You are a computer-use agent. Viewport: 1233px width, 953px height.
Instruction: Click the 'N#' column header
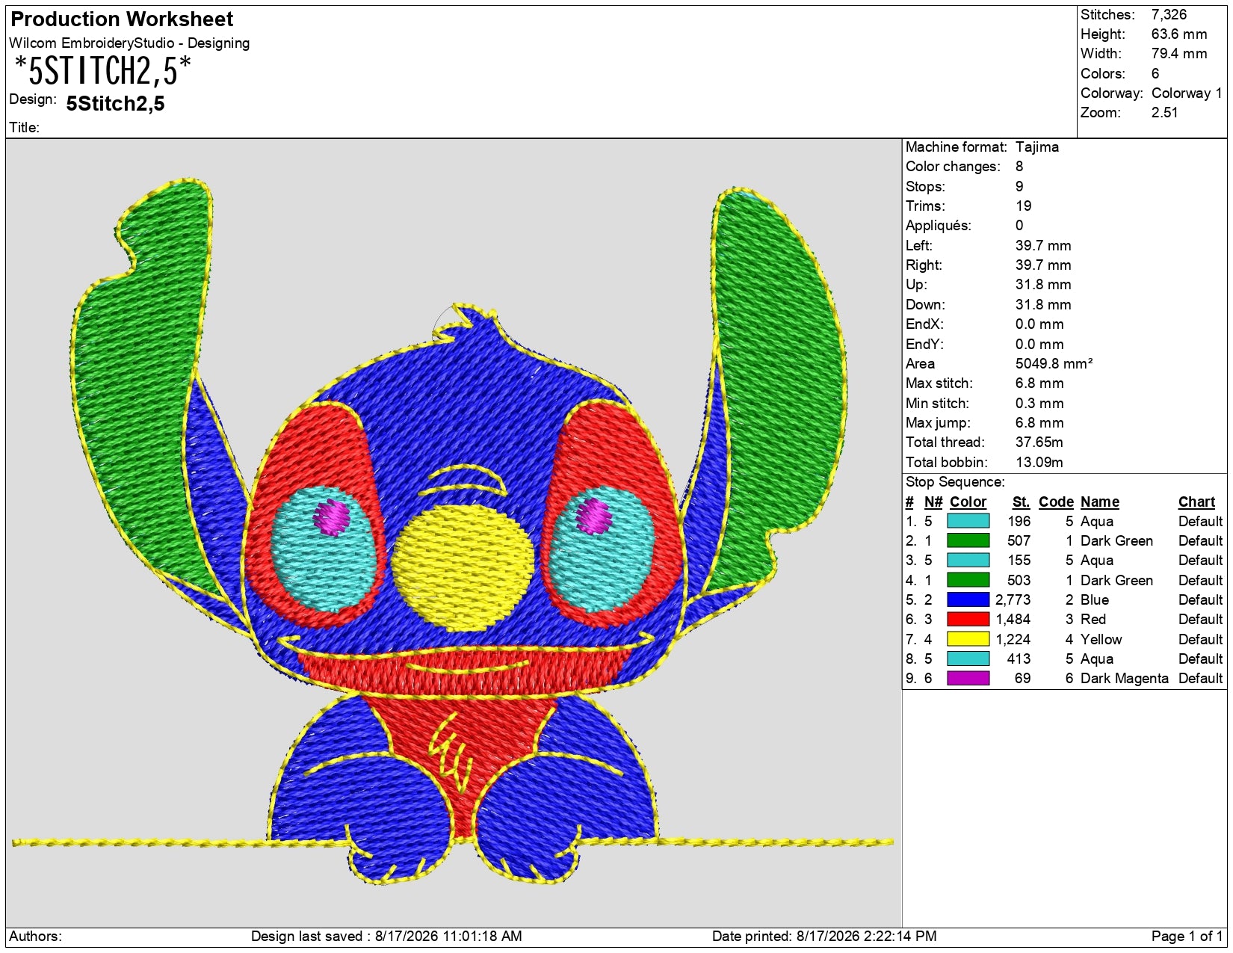(x=933, y=502)
